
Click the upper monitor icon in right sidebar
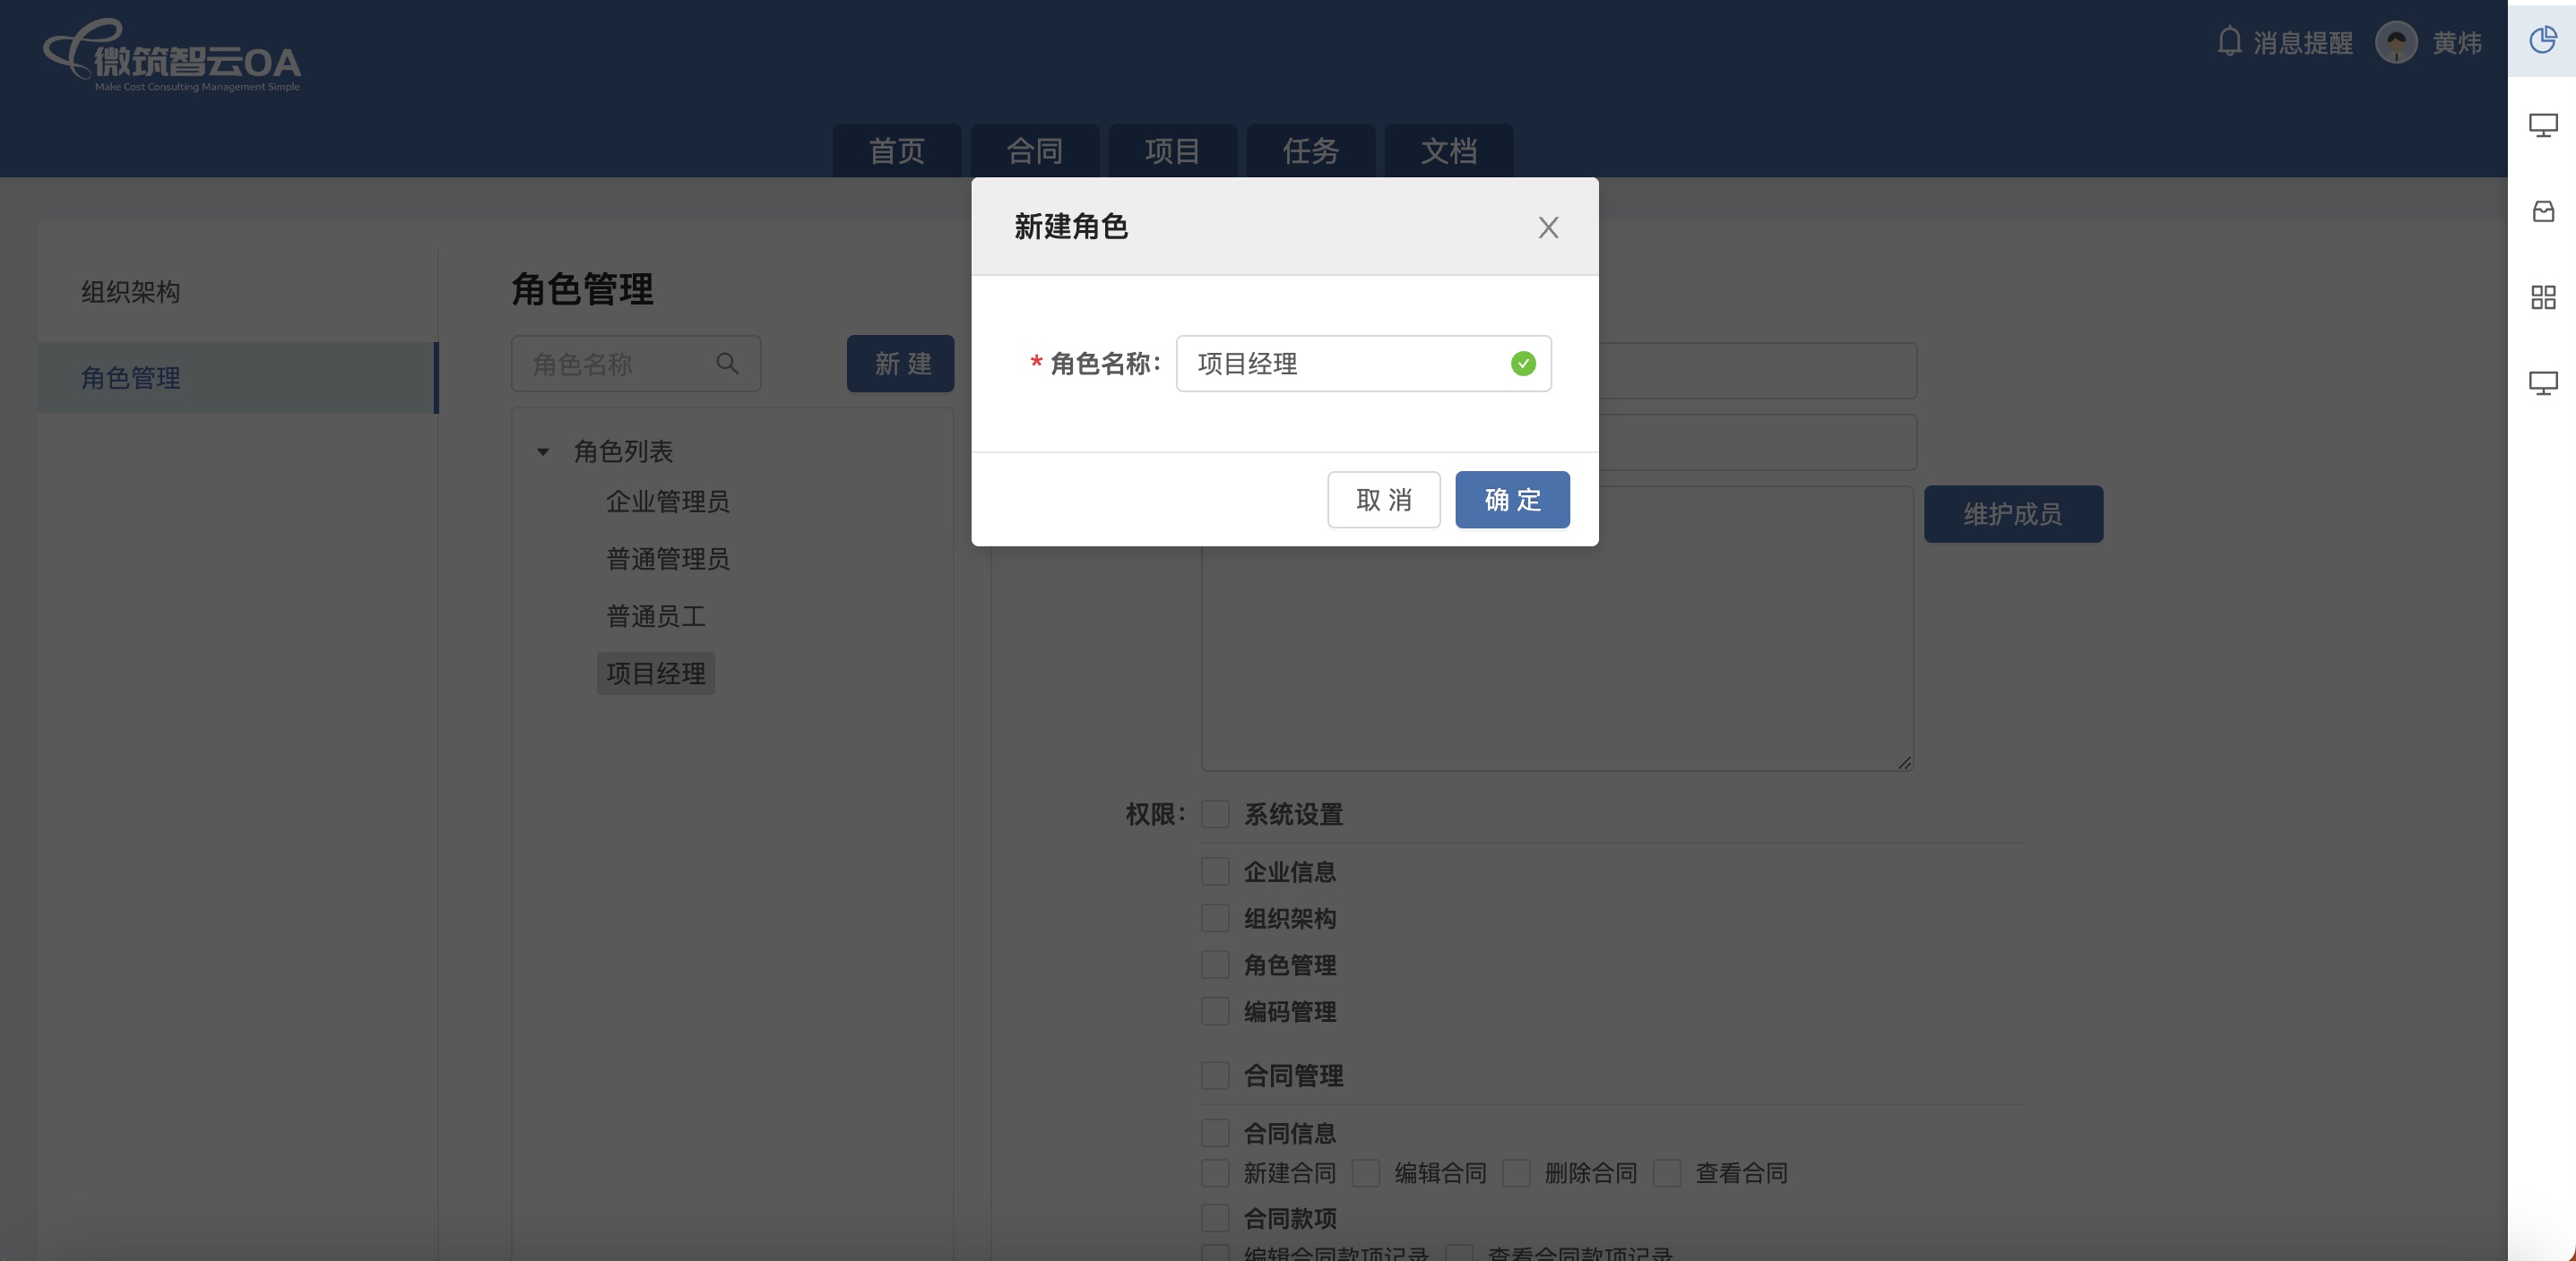tap(2542, 124)
